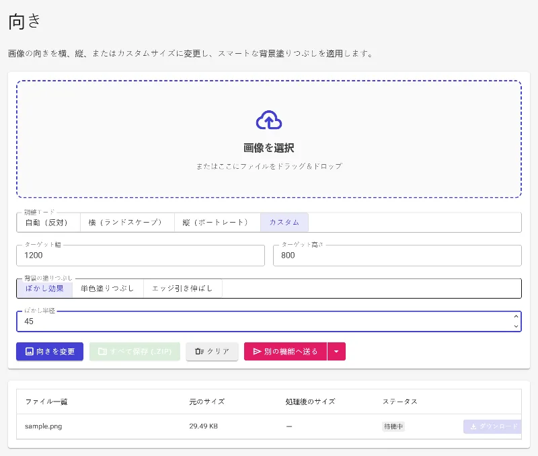Click the 向きを変更 button

50,351
